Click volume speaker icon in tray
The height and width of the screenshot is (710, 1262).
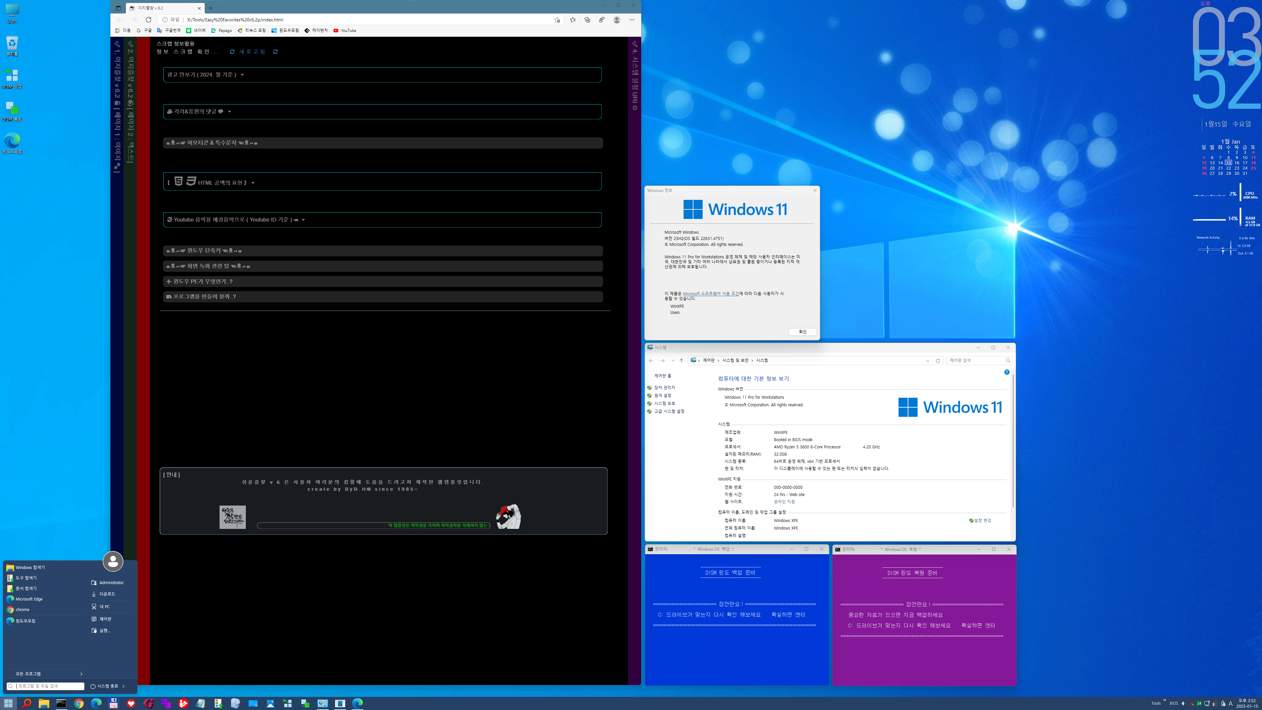[x=1183, y=703]
